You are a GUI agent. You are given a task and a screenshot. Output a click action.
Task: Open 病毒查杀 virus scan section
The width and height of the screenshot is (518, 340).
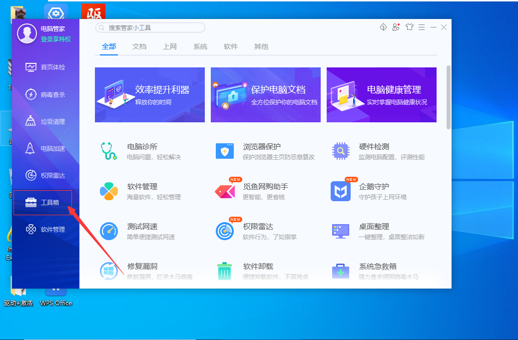pyautogui.click(x=45, y=95)
